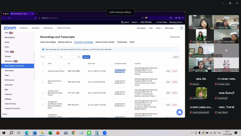The width and height of the screenshot is (241, 136).
Task: Open Excel from the taskbar
Action: click(50, 133)
